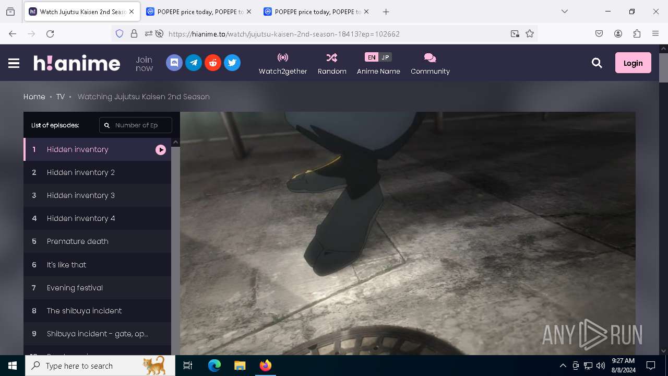668x376 pixels.
Task: Select episode 8 The shibuya incident
Action: click(x=97, y=311)
